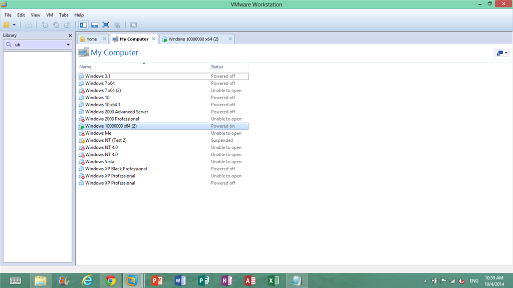Select Windows 2000 Professional row
Image resolution: width=513 pixels, height=288 pixels.
coord(163,119)
